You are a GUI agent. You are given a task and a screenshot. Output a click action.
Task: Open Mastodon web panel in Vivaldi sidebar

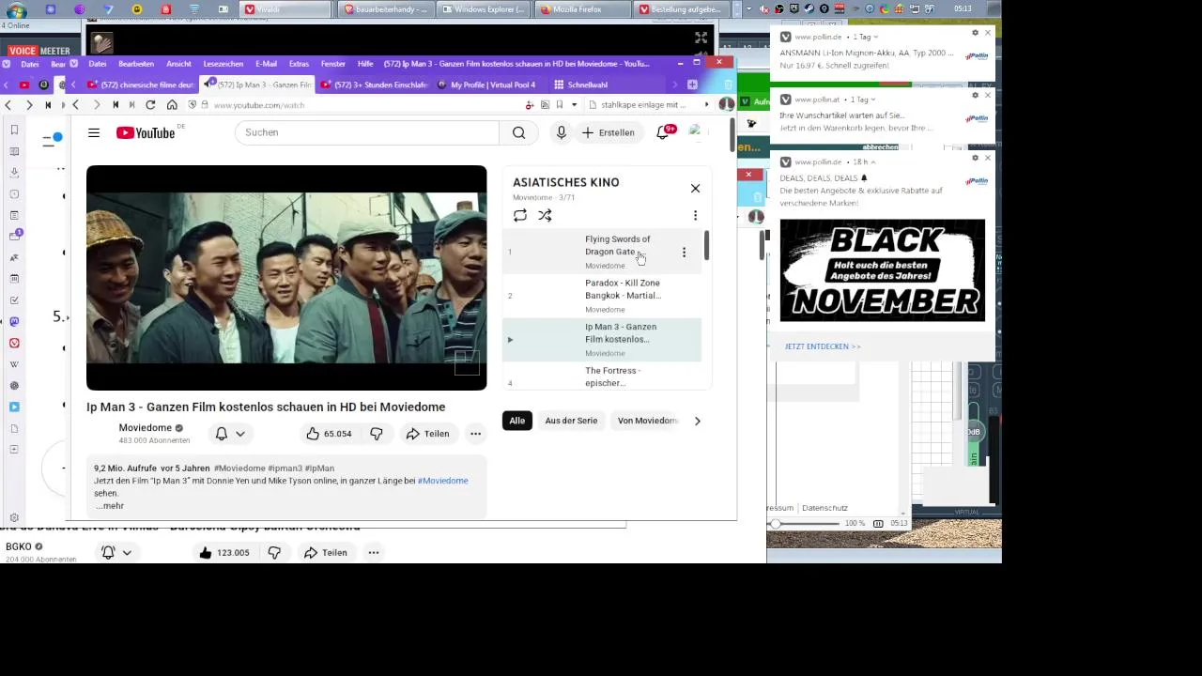click(x=14, y=322)
